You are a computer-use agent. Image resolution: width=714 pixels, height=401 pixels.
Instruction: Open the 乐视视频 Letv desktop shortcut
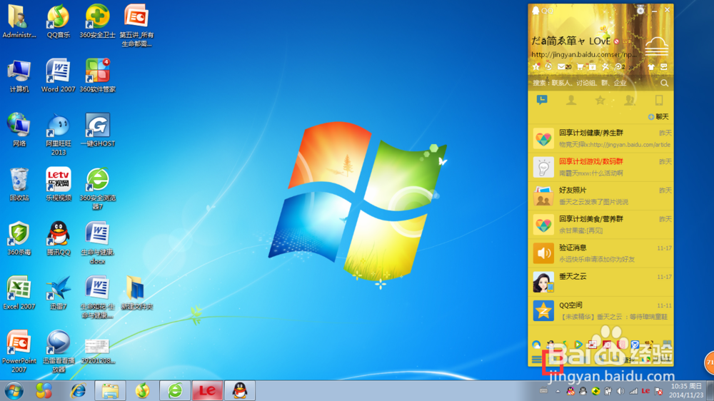[59, 184]
